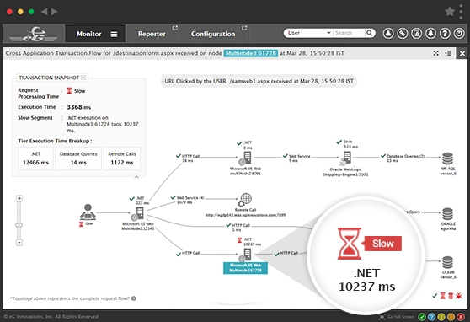The image size is (470, 322).
Task: Select the Remote Call globe icon
Action: click(245, 200)
